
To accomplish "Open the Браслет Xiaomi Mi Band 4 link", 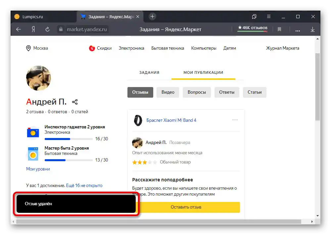I will [171, 120].
